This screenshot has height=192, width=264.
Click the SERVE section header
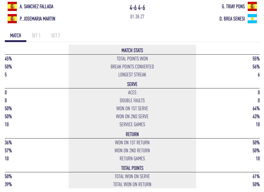click(132, 84)
